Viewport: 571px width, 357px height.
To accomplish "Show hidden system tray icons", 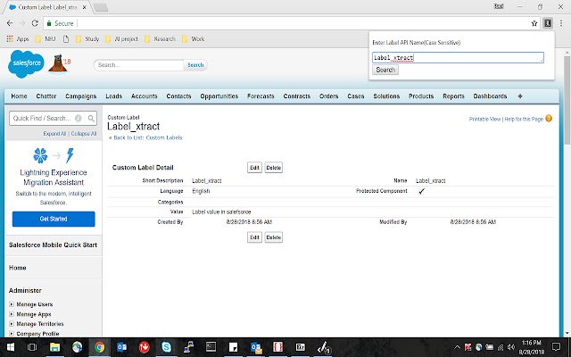I will [x=458, y=347].
